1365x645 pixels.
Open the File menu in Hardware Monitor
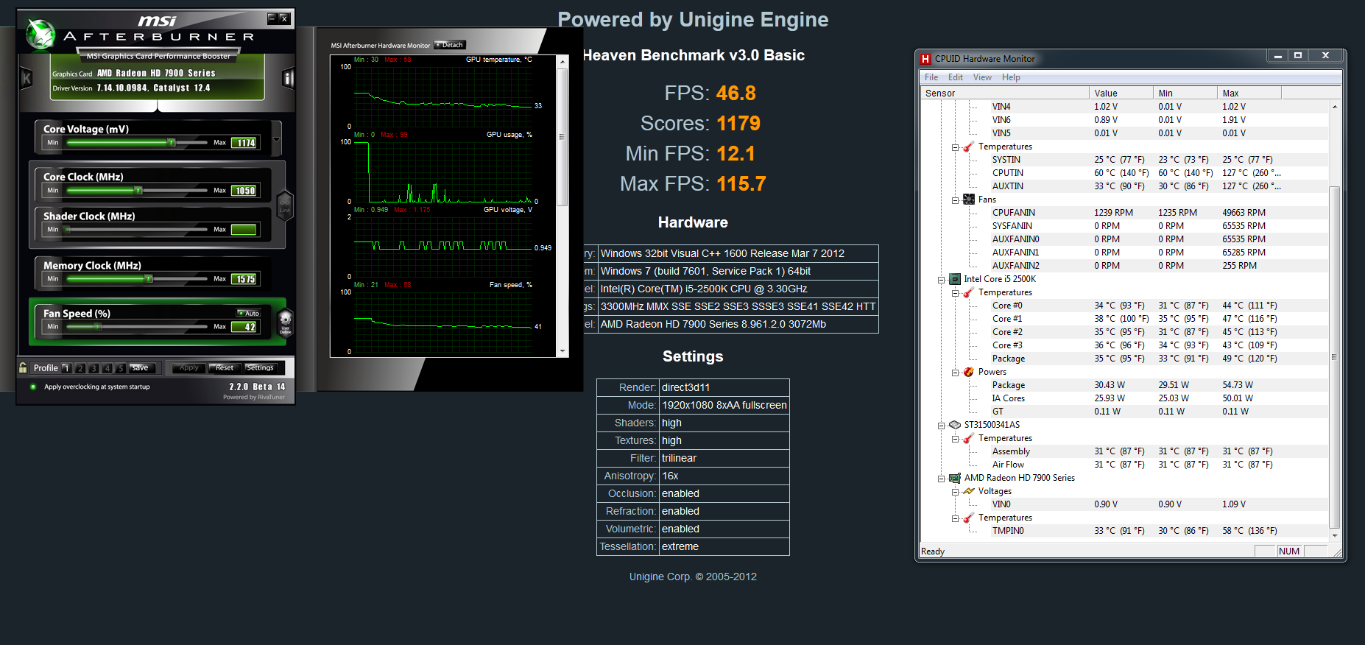(x=931, y=77)
